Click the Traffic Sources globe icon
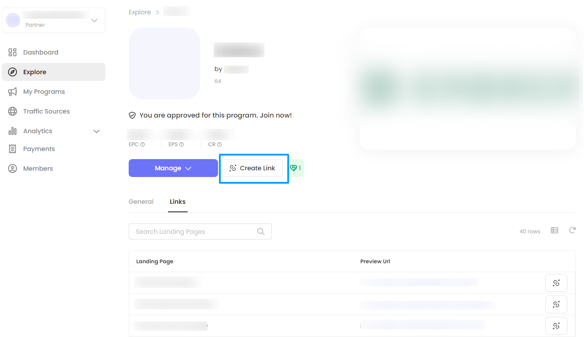Image resolution: width=584 pixels, height=337 pixels. [13, 111]
